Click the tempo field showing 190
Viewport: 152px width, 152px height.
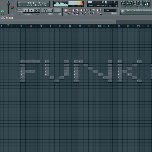click(47, 11)
